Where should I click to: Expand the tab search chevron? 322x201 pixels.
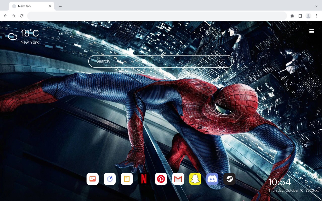(316, 6)
